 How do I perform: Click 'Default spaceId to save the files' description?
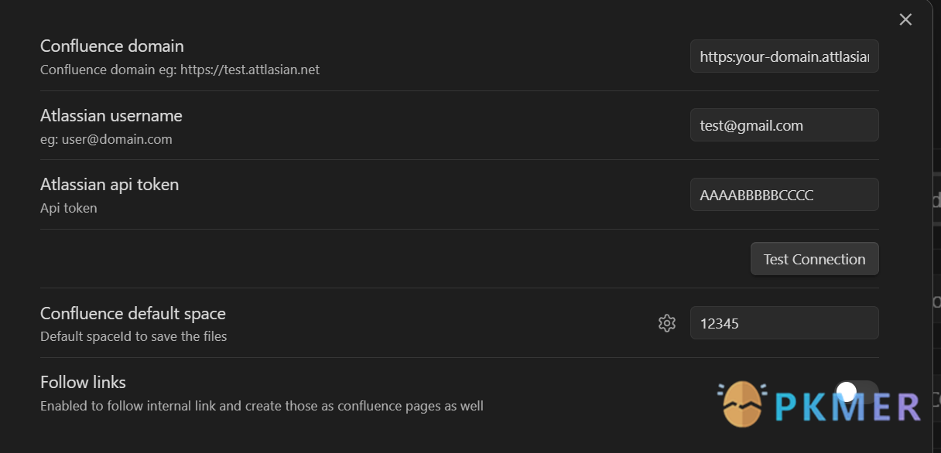(134, 337)
